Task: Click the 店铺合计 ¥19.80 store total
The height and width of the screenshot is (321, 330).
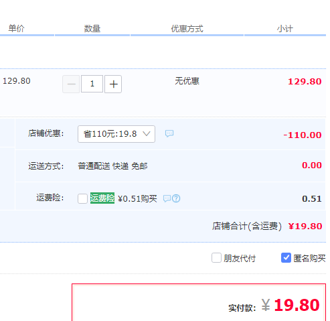Action: [x=267, y=226]
